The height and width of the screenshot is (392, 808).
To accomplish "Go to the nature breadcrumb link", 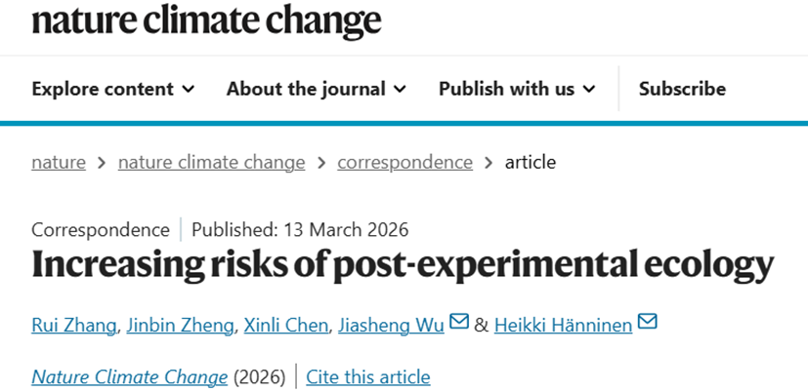I will coord(59,162).
